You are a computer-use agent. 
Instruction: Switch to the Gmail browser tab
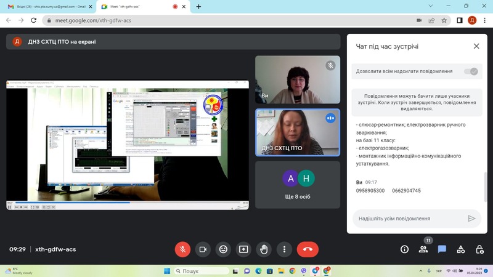(46, 6)
